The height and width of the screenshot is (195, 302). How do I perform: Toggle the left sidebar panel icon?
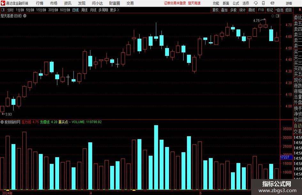pyautogui.click(x=3, y=10)
